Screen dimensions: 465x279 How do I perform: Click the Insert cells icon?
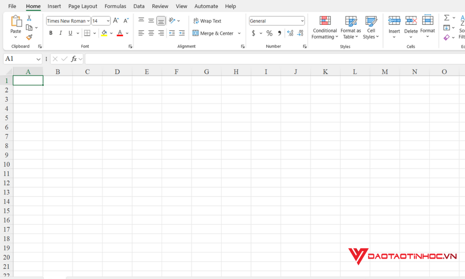[394, 21]
